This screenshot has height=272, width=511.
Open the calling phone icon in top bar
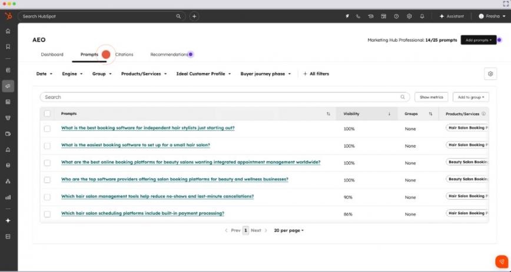click(x=358, y=16)
